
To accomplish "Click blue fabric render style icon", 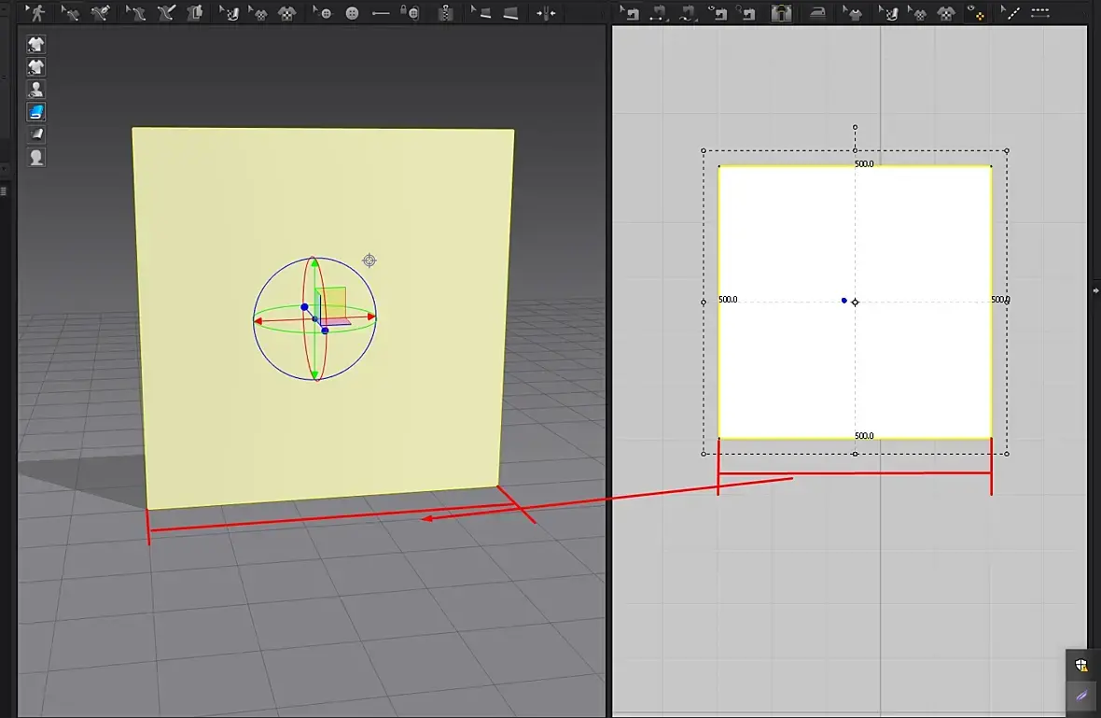I will [35, 112].
